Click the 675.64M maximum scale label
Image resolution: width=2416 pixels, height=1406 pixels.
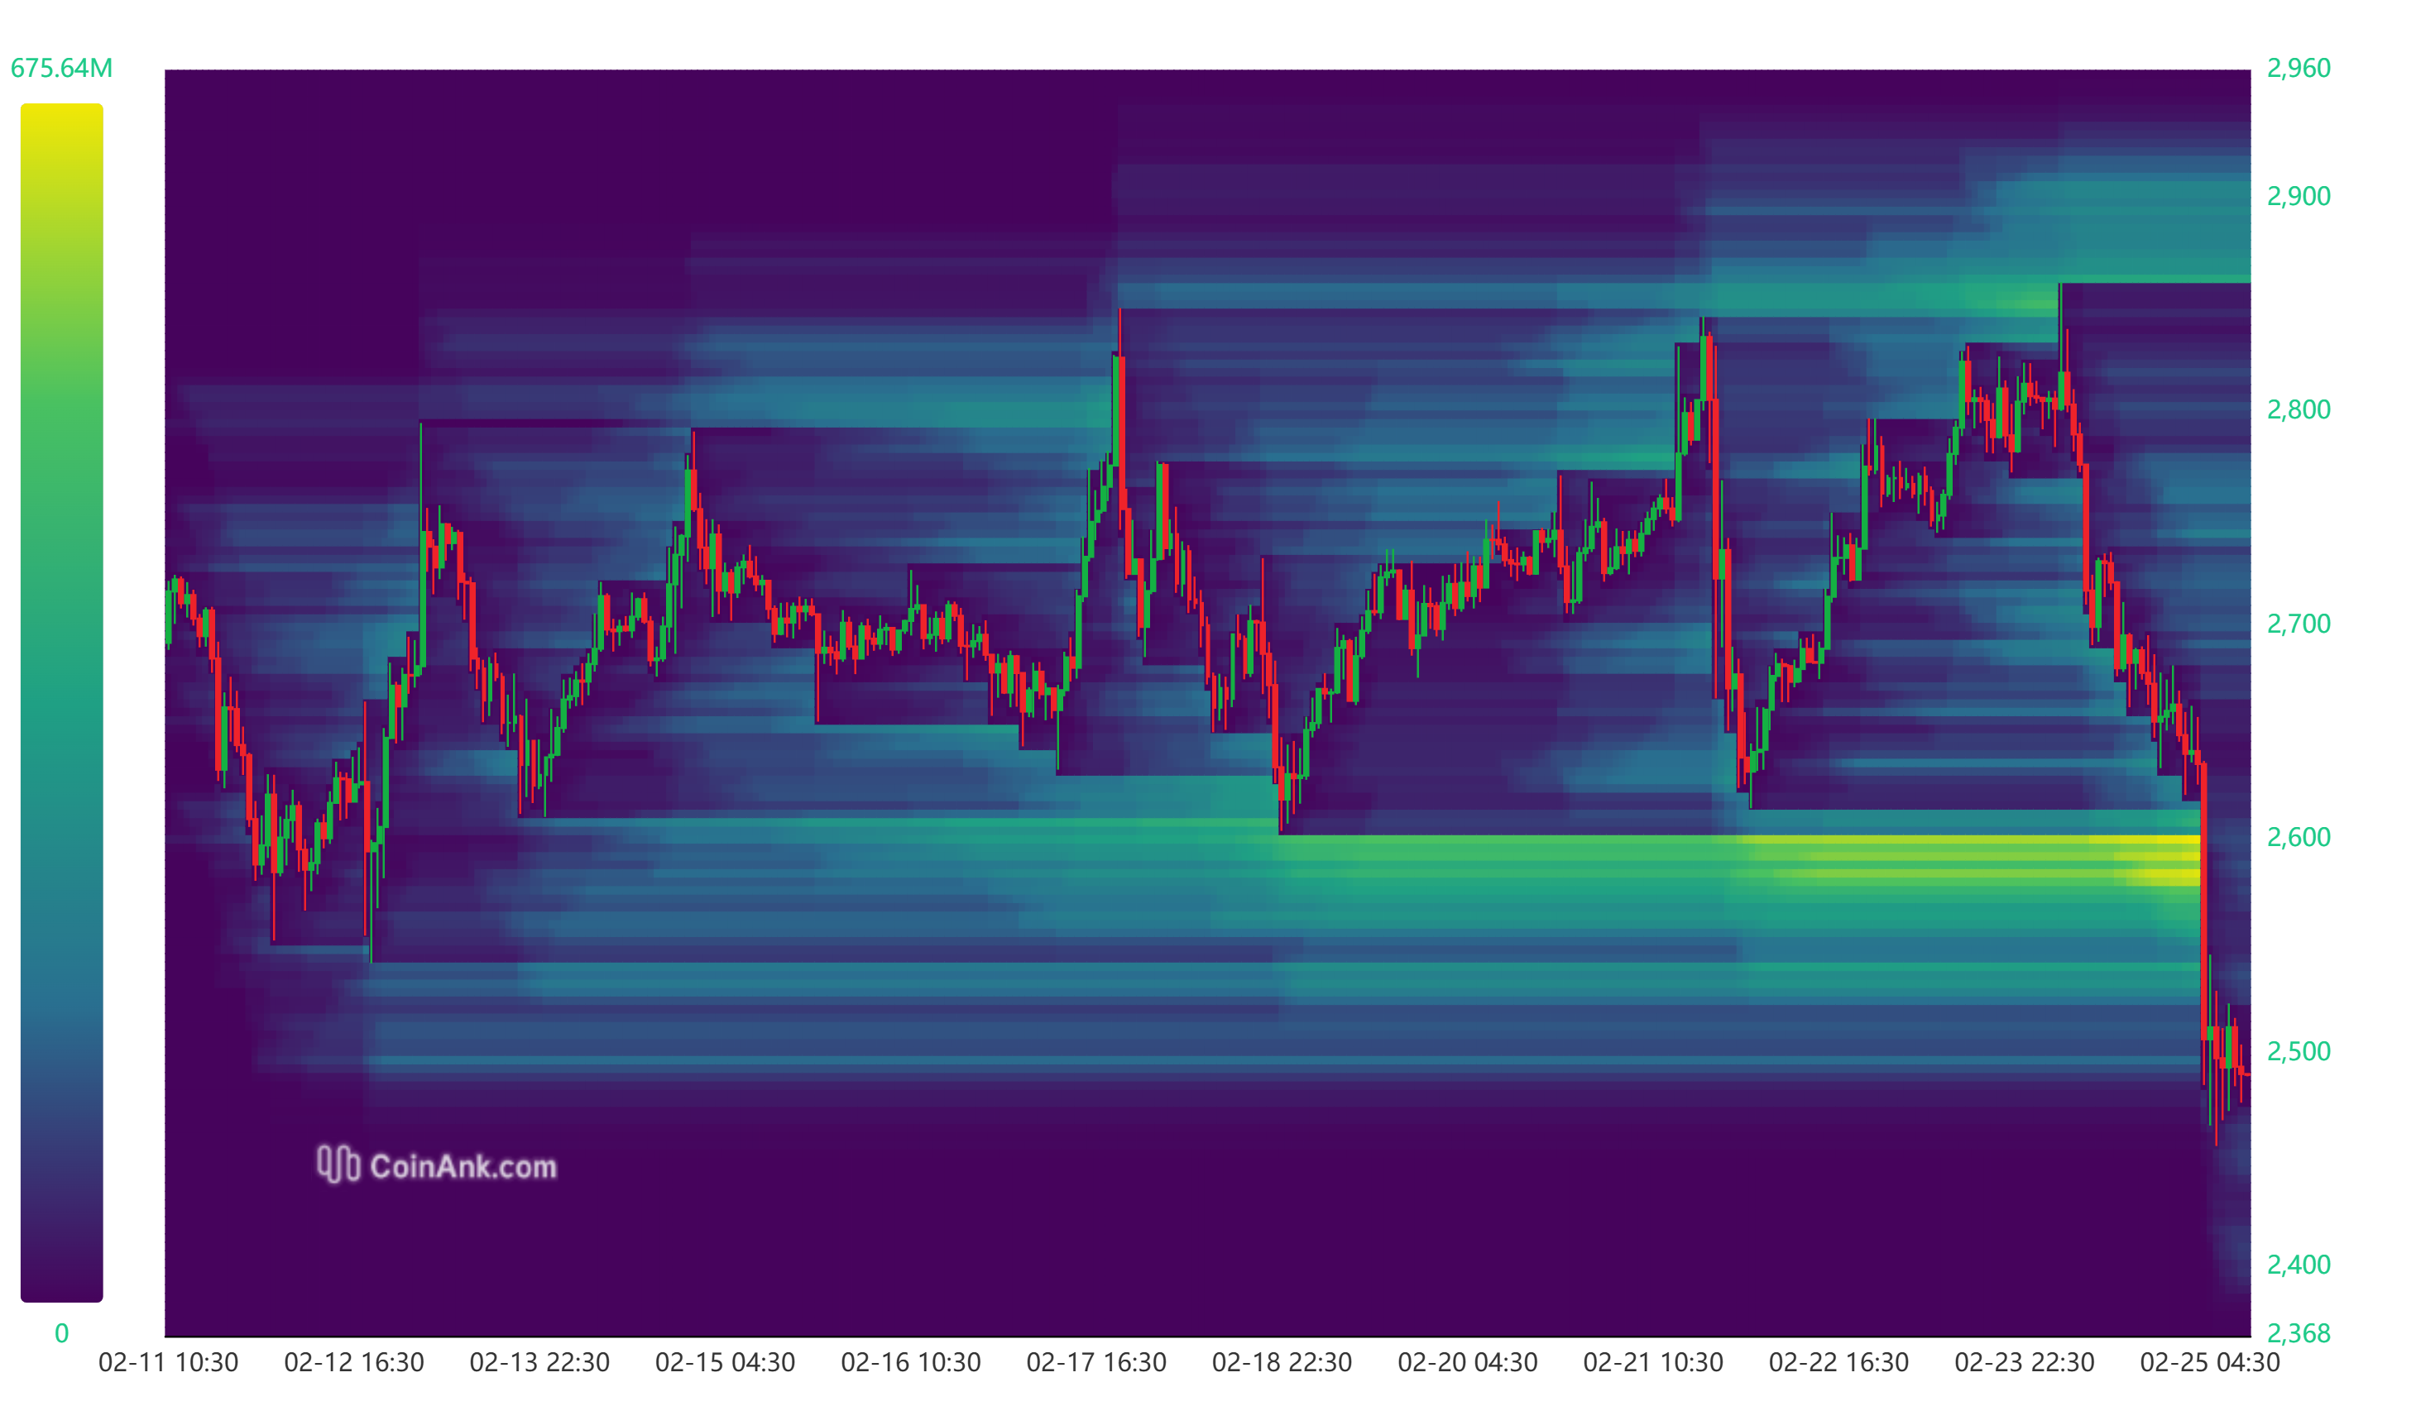[61, 68]
